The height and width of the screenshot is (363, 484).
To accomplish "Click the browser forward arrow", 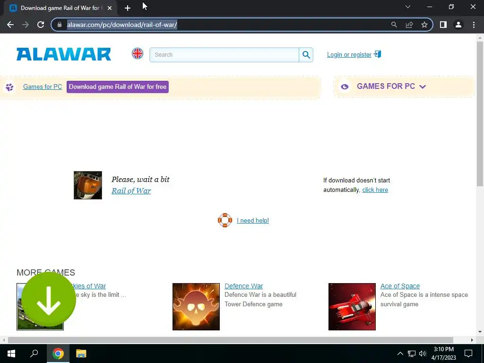I will click(x=26, y=25).
